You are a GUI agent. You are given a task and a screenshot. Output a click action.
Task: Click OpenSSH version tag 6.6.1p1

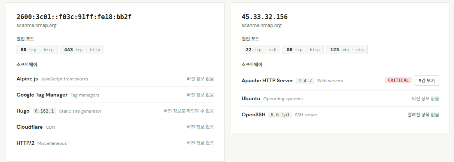tap(280, 115)
